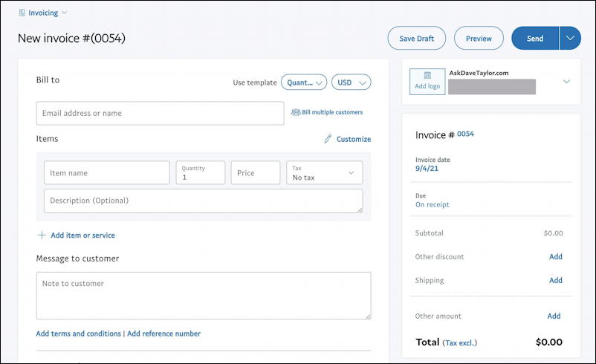Add an Other discount
596x364 pixels.
pos(555,257)
